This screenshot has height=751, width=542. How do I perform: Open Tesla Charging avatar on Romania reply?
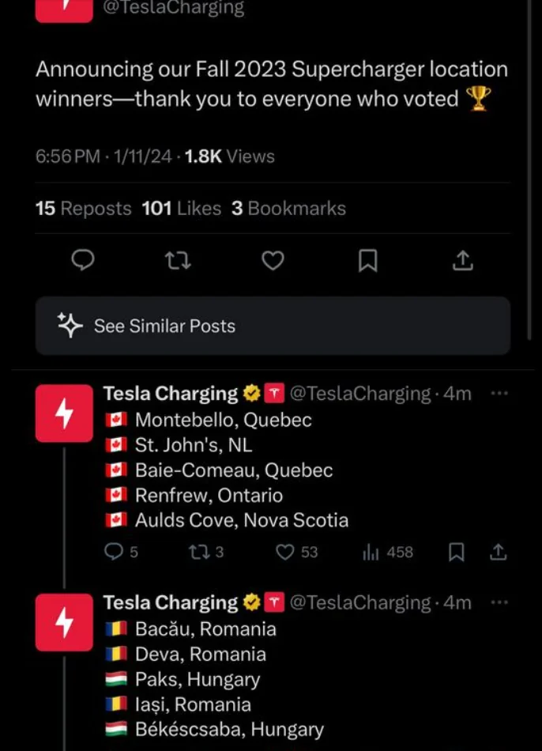64,623
